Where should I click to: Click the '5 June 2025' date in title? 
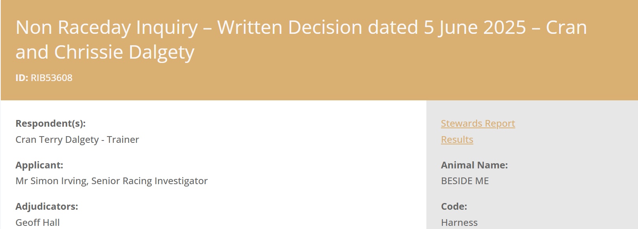(x=475, y=28)
